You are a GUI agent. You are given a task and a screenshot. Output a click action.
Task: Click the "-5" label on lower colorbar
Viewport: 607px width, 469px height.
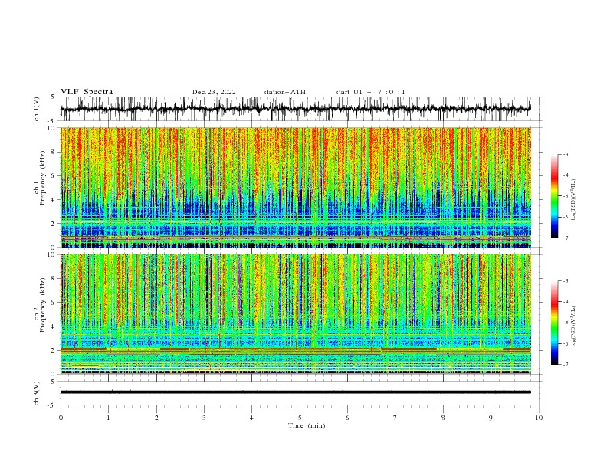click(565, 323)
